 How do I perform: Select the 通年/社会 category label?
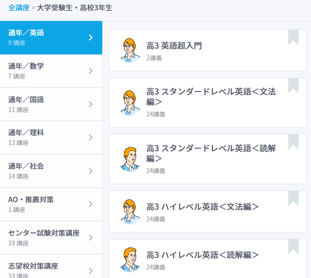tap(26, 166)
